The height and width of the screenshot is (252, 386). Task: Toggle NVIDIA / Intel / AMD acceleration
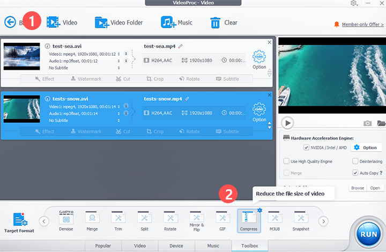(x=306, y=147)
